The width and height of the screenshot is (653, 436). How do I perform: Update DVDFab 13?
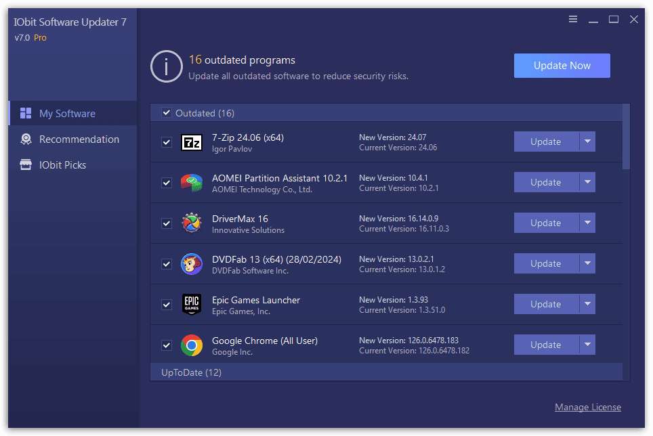(546, 263)
